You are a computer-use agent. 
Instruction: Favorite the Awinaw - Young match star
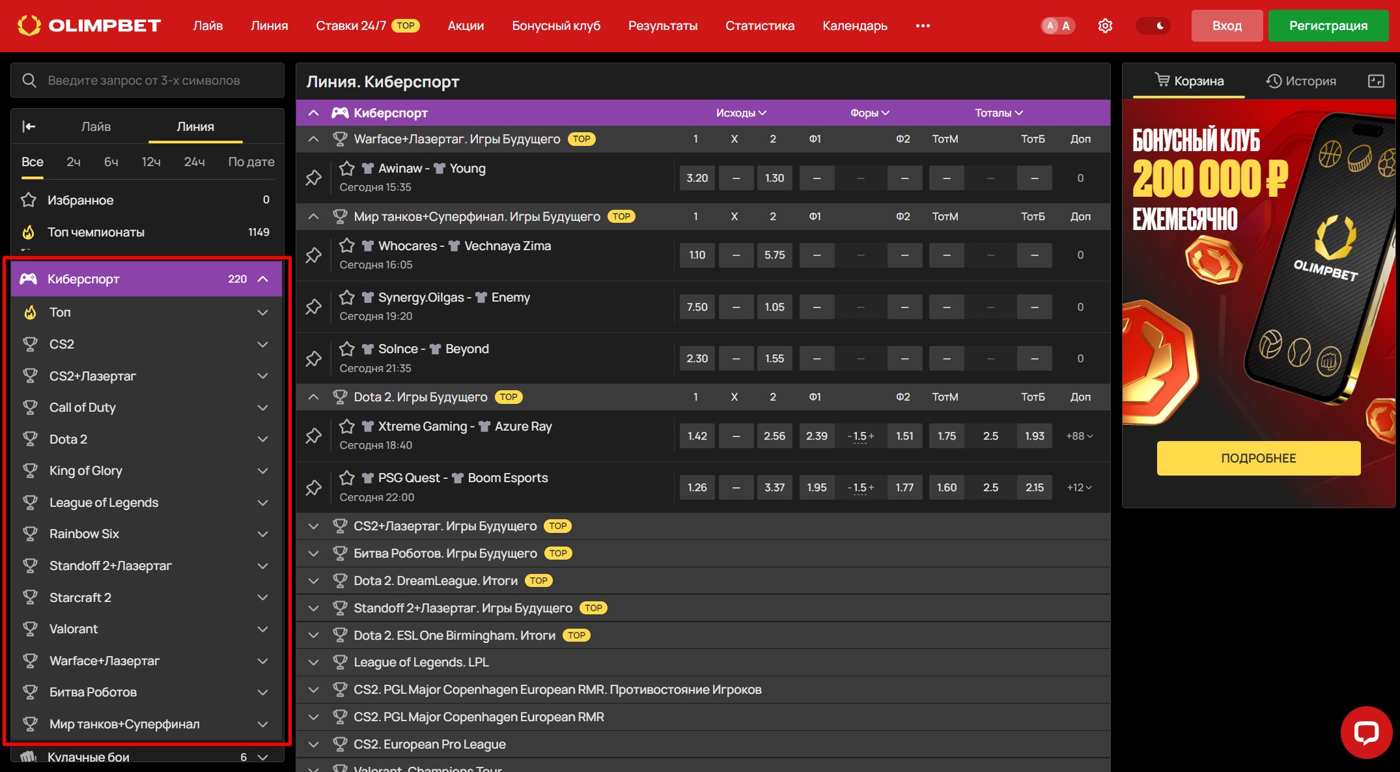click(347, 169)
